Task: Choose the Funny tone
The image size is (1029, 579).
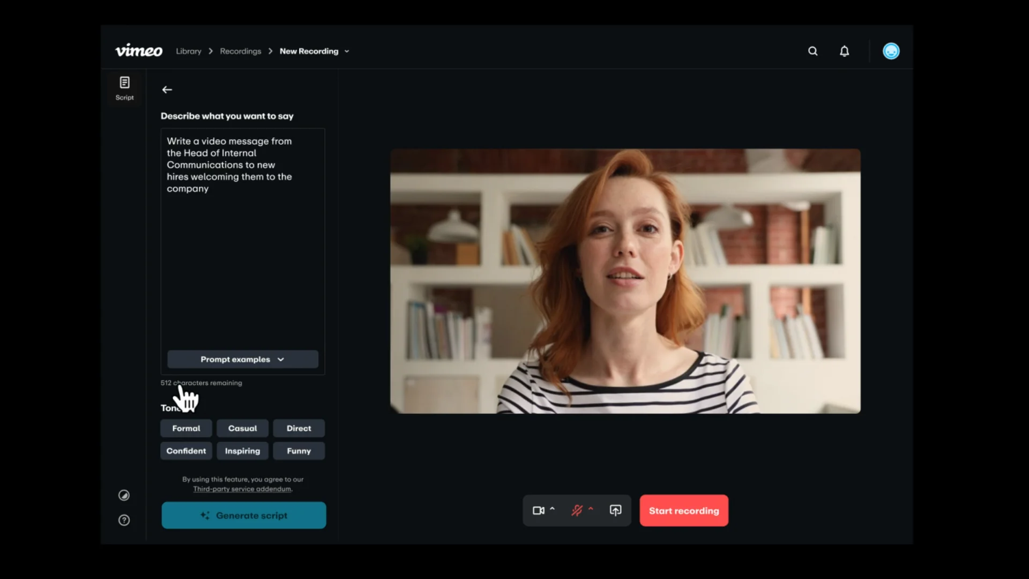Action: pos(299,451)
